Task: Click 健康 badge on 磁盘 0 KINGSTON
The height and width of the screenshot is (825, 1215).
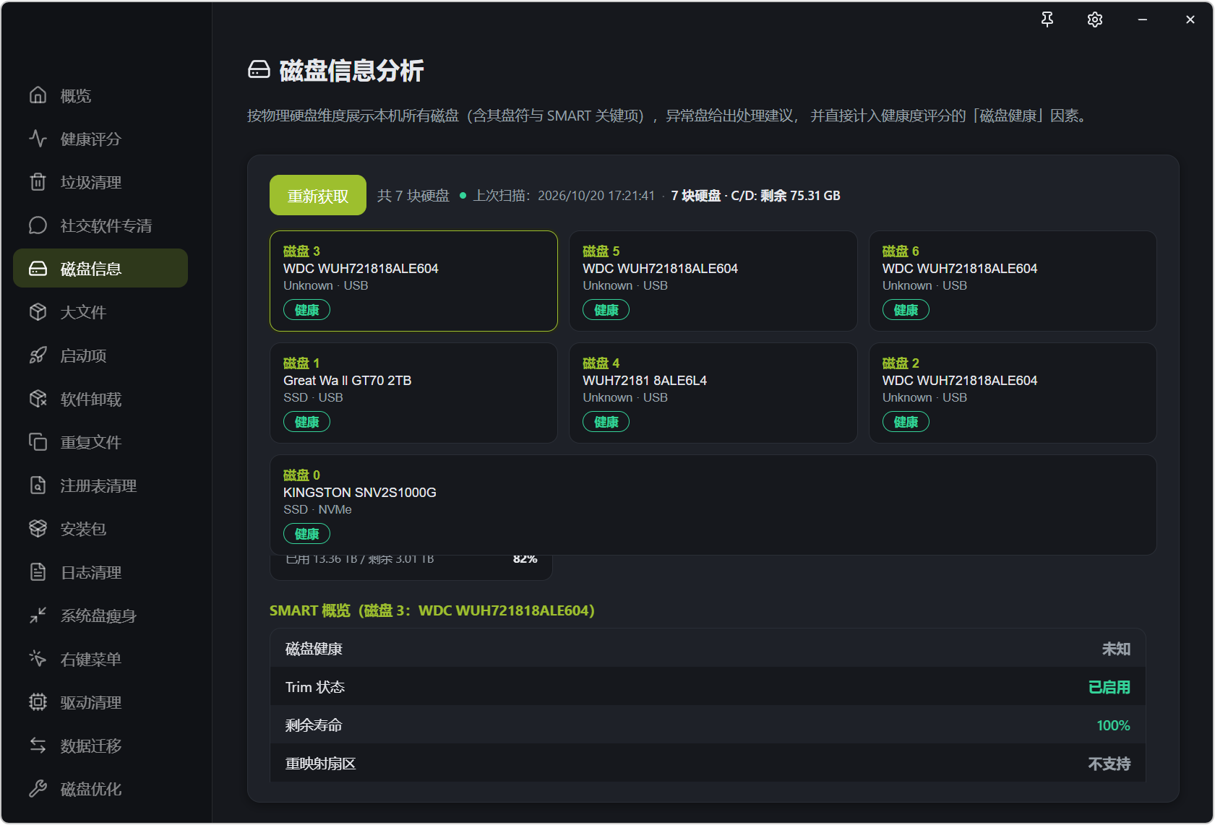Action: [x=306, y=534]
